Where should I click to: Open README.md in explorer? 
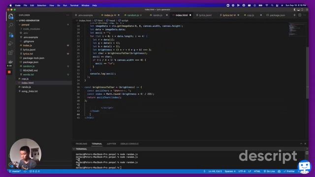point(30,70)
